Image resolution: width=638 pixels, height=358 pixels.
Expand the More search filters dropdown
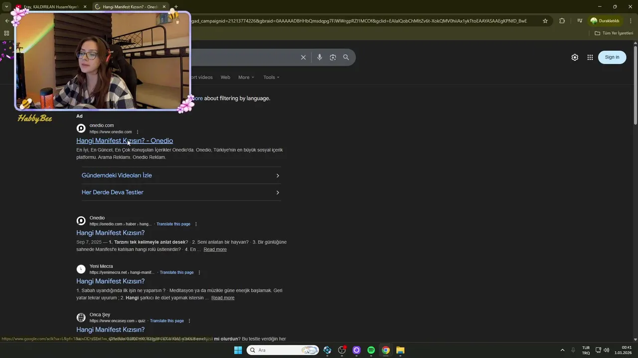246,77
